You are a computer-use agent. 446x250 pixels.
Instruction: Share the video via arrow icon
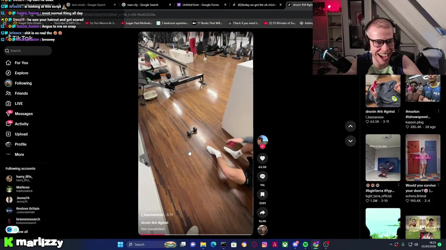(262, 212)
